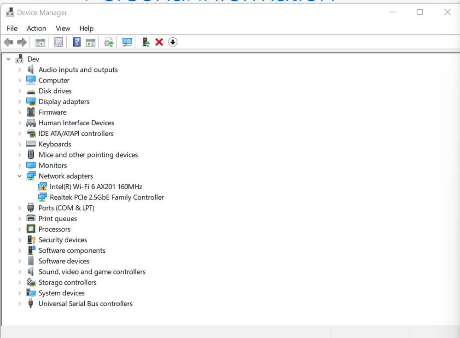Expand the Processors category
The height and width of the screenshot is (338, 460).
(19, 229)
